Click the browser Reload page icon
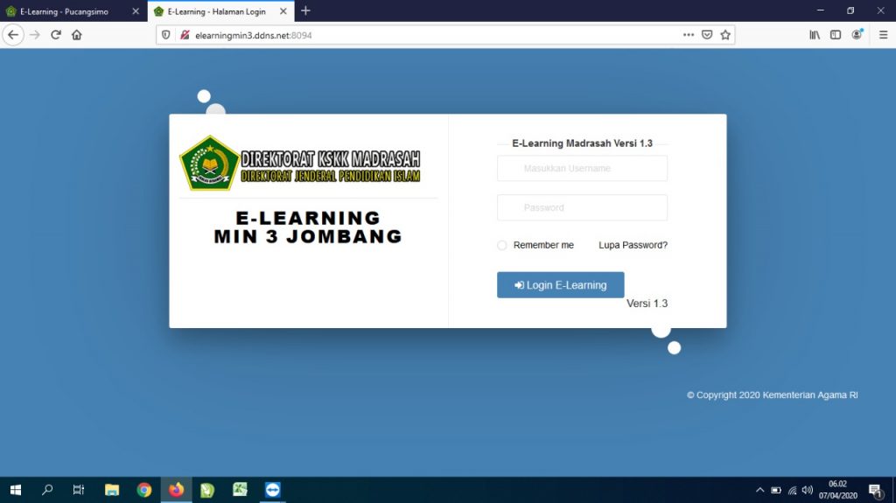This screenshot has width=896, height=503. (56, 35)
